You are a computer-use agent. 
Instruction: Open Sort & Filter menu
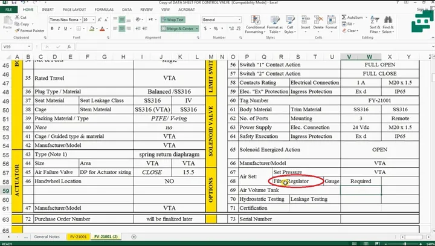tap(375, 24)
